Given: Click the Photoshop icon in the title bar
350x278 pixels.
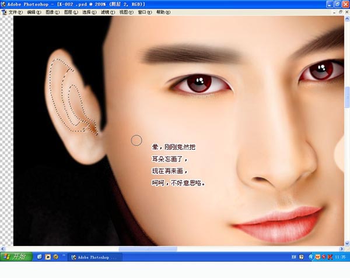Looking at the screenshot, I should point(4,4).
